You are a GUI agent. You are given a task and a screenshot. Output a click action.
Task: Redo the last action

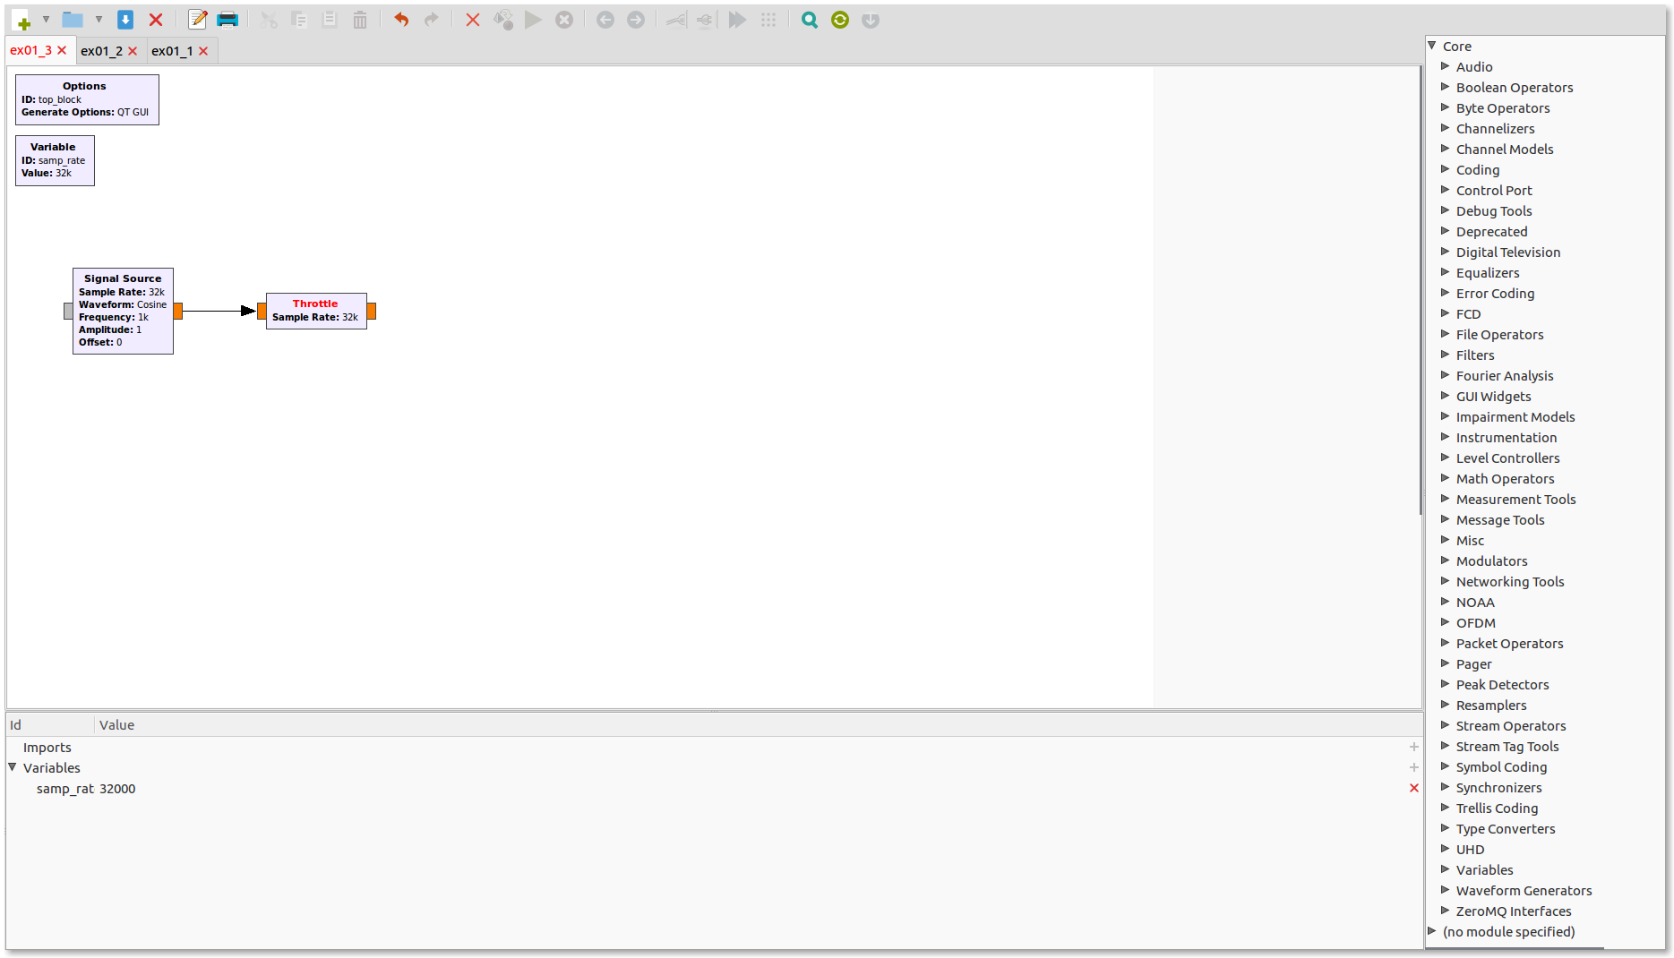(432, 20)
